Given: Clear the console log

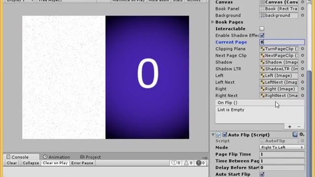Looking at the screenshot, I should coord(12,163).
